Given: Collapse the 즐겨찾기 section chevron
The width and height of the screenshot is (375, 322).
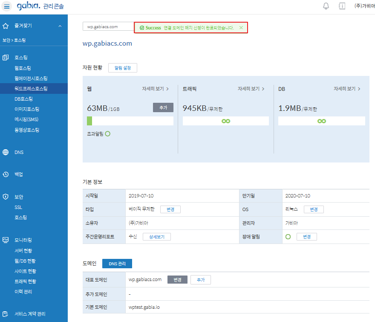Looking at the screenshot, I should (60, 26).
